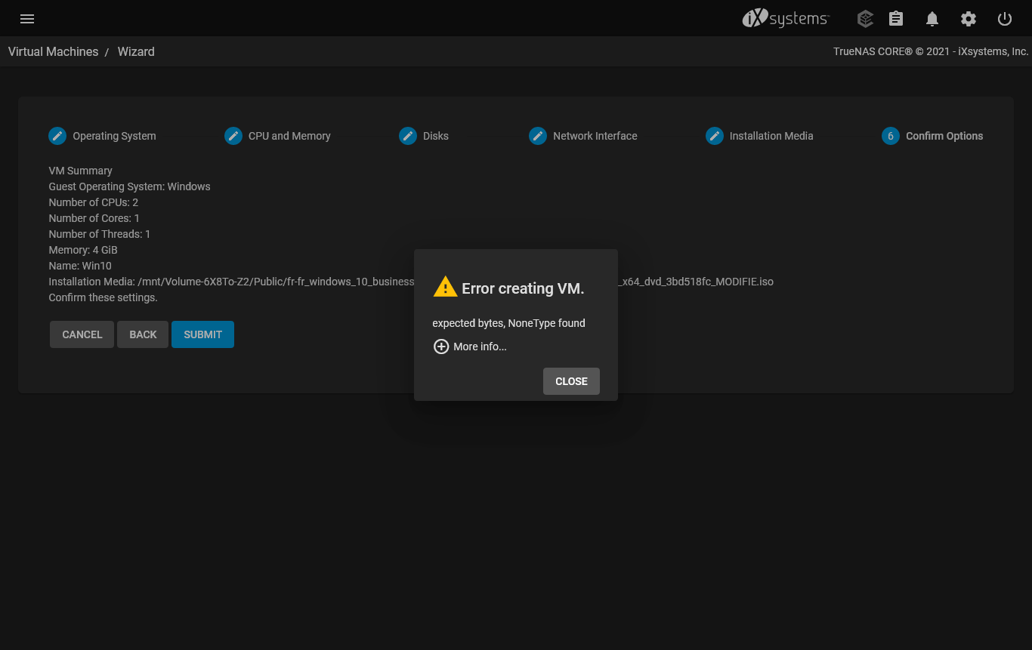Close the Error creating VM dialog
Image resolution: width=1032 pixels, height=650 pixels.
pos(571,381)
